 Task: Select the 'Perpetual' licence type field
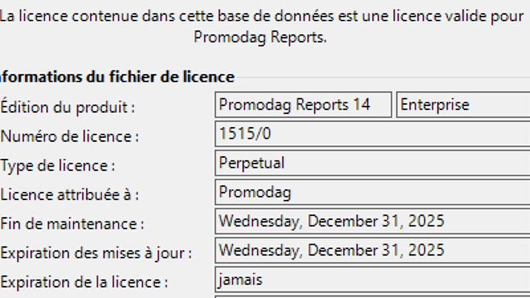coord(372,163)
